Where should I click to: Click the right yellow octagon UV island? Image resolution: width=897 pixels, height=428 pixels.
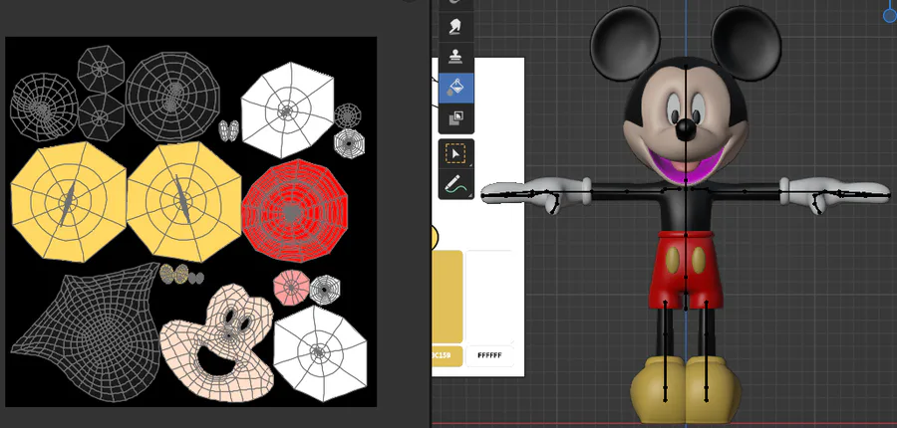(183, 201)
